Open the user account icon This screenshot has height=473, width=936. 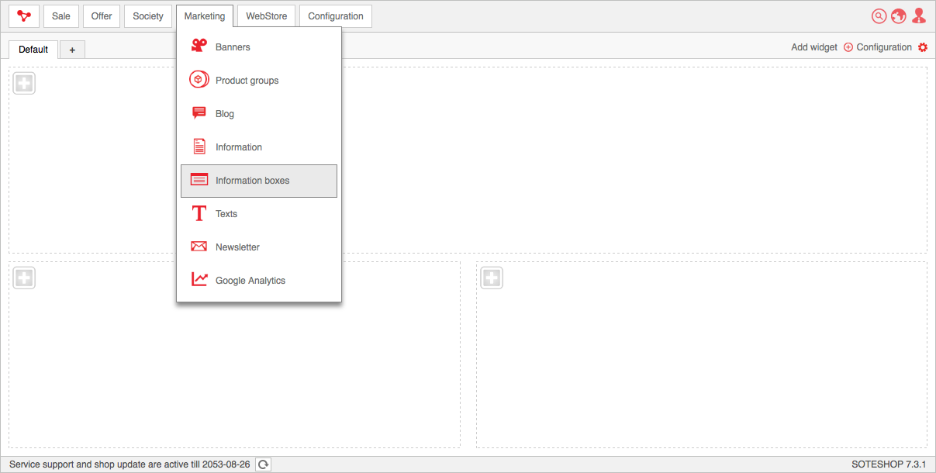(x=919, y=16)
